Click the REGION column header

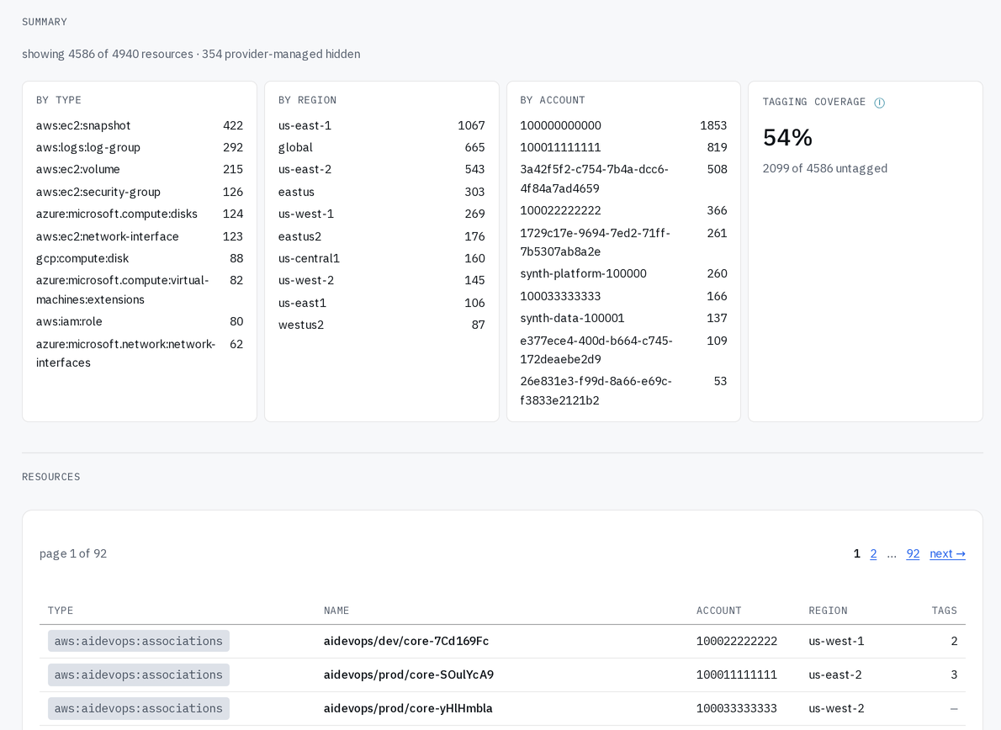pyautogui.click(x=828, y=611)
